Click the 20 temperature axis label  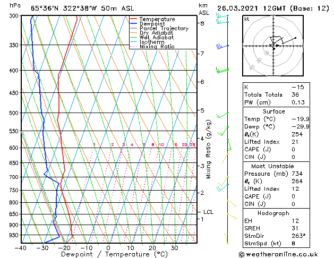[152, 248]
